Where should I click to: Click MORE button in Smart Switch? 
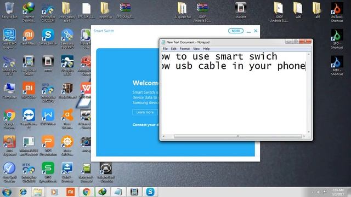click(236, 31)
